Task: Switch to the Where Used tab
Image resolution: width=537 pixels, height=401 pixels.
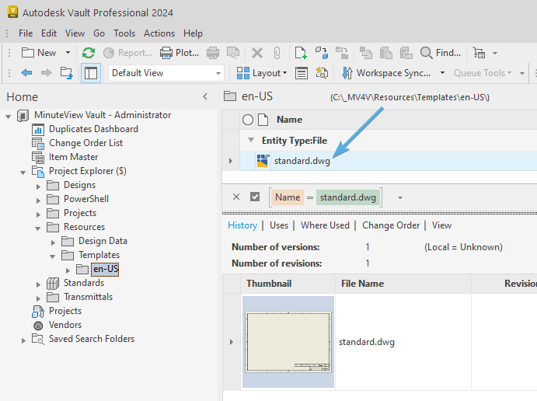Action: [x=325, y=225]
